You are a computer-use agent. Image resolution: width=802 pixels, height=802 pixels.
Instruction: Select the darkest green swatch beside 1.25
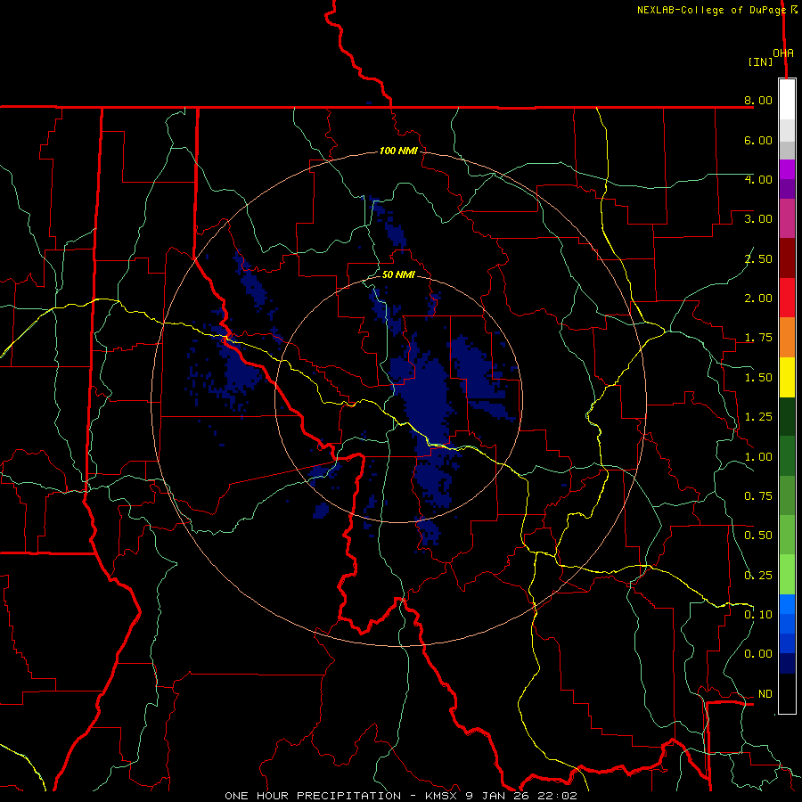click(x=787, y=417)
